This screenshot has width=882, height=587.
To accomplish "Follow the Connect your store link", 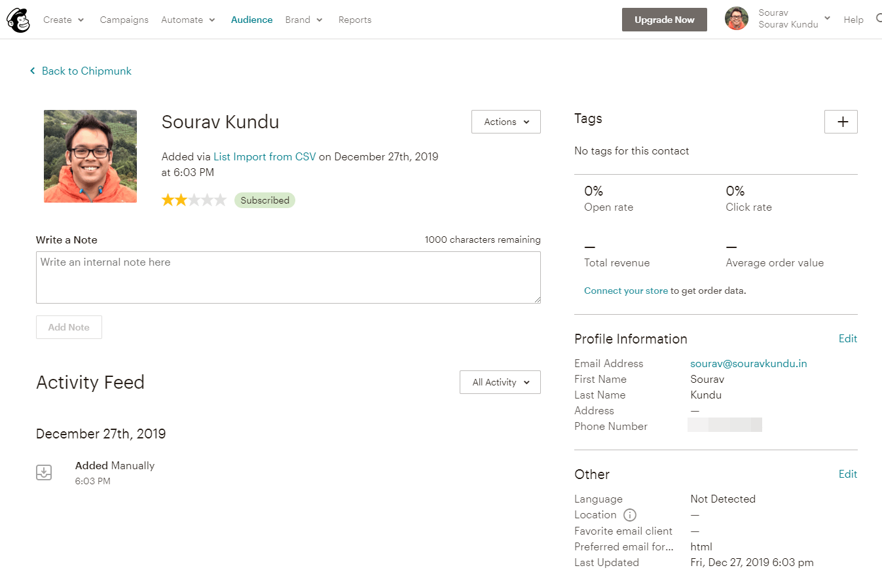I will tap(626, 291).
